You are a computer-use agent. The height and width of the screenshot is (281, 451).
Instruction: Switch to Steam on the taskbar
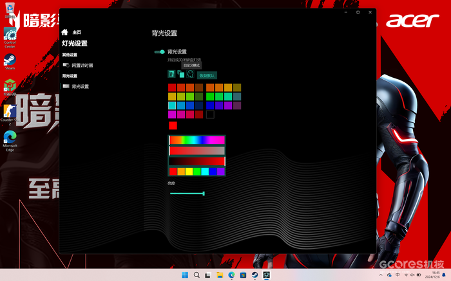(254, 275)
